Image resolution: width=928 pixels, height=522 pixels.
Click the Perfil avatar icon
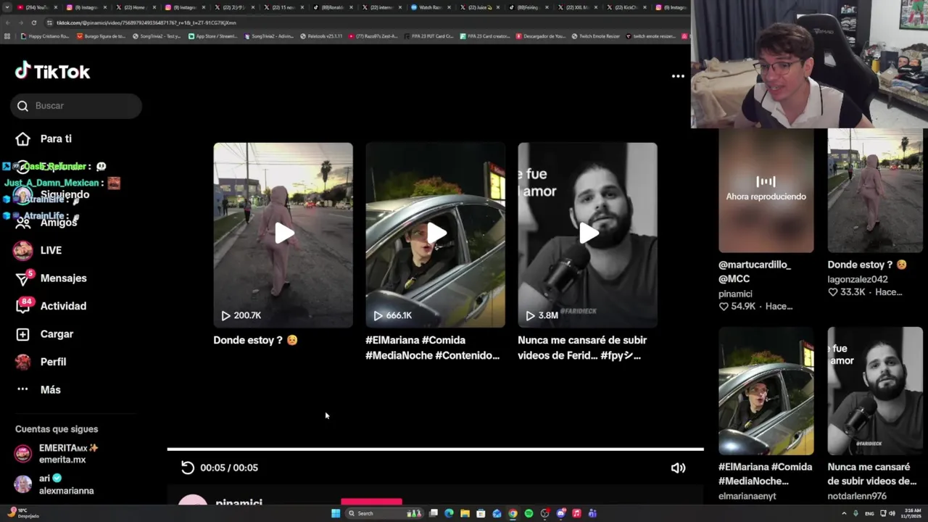click(23, 362)
